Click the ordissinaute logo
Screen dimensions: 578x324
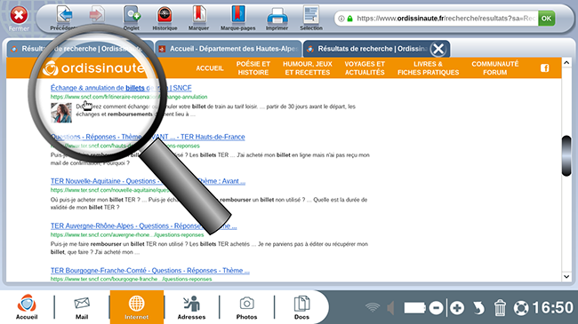pos(92,68)
